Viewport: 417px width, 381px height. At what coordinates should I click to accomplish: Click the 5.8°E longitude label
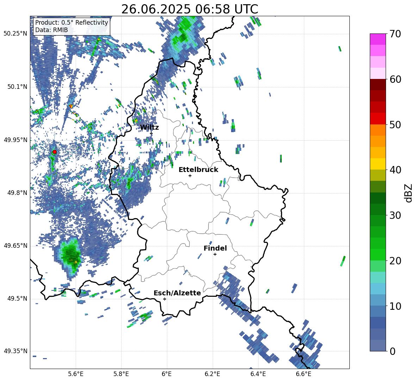(x=121, y=374)
